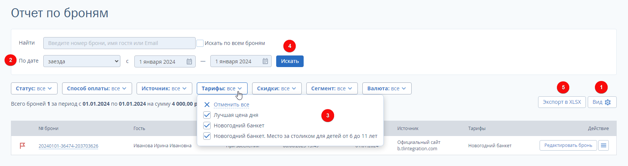Open calendar picker for start date
This screenshot has height=166, width=628.
pyautogui.click(x=189, y=61)
